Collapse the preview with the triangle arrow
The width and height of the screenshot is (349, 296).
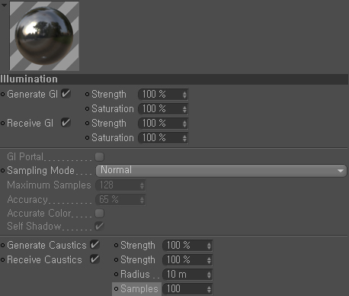tap(4, 5)
